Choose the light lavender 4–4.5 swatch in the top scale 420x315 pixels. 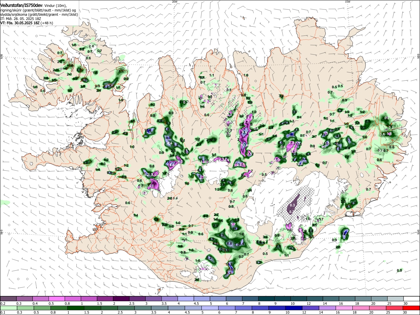click(x=185, y=299)
